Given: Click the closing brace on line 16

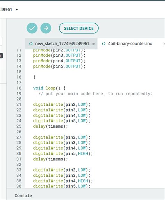Looking at the screenshot, I should point(34,77).
